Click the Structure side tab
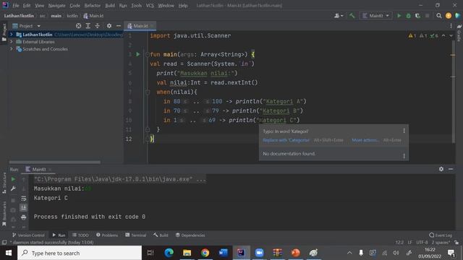Screen dimensions: 463x260 tap(4, 183)
